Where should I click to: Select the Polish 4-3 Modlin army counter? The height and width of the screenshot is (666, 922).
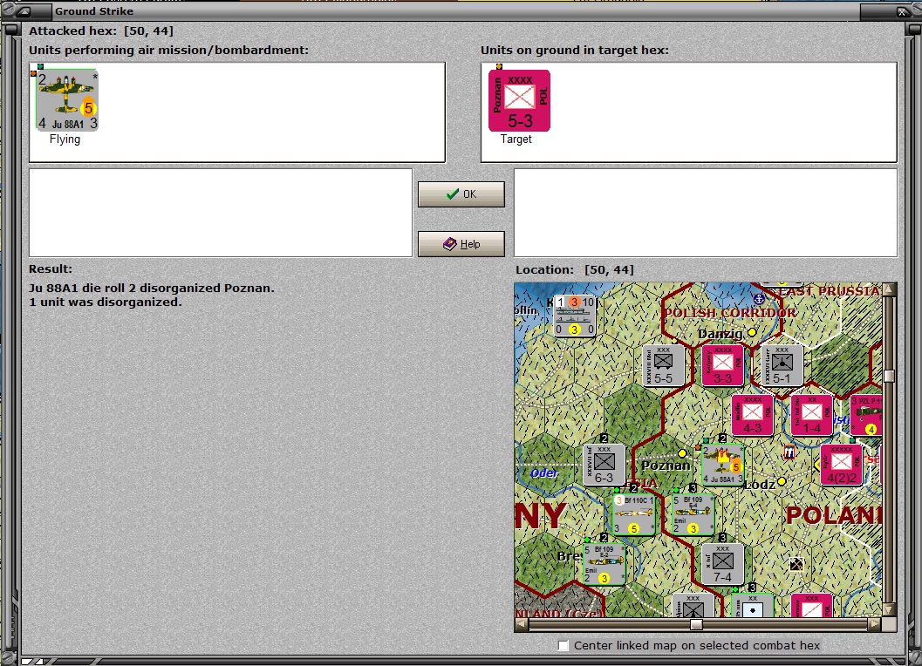coord(753,415)
